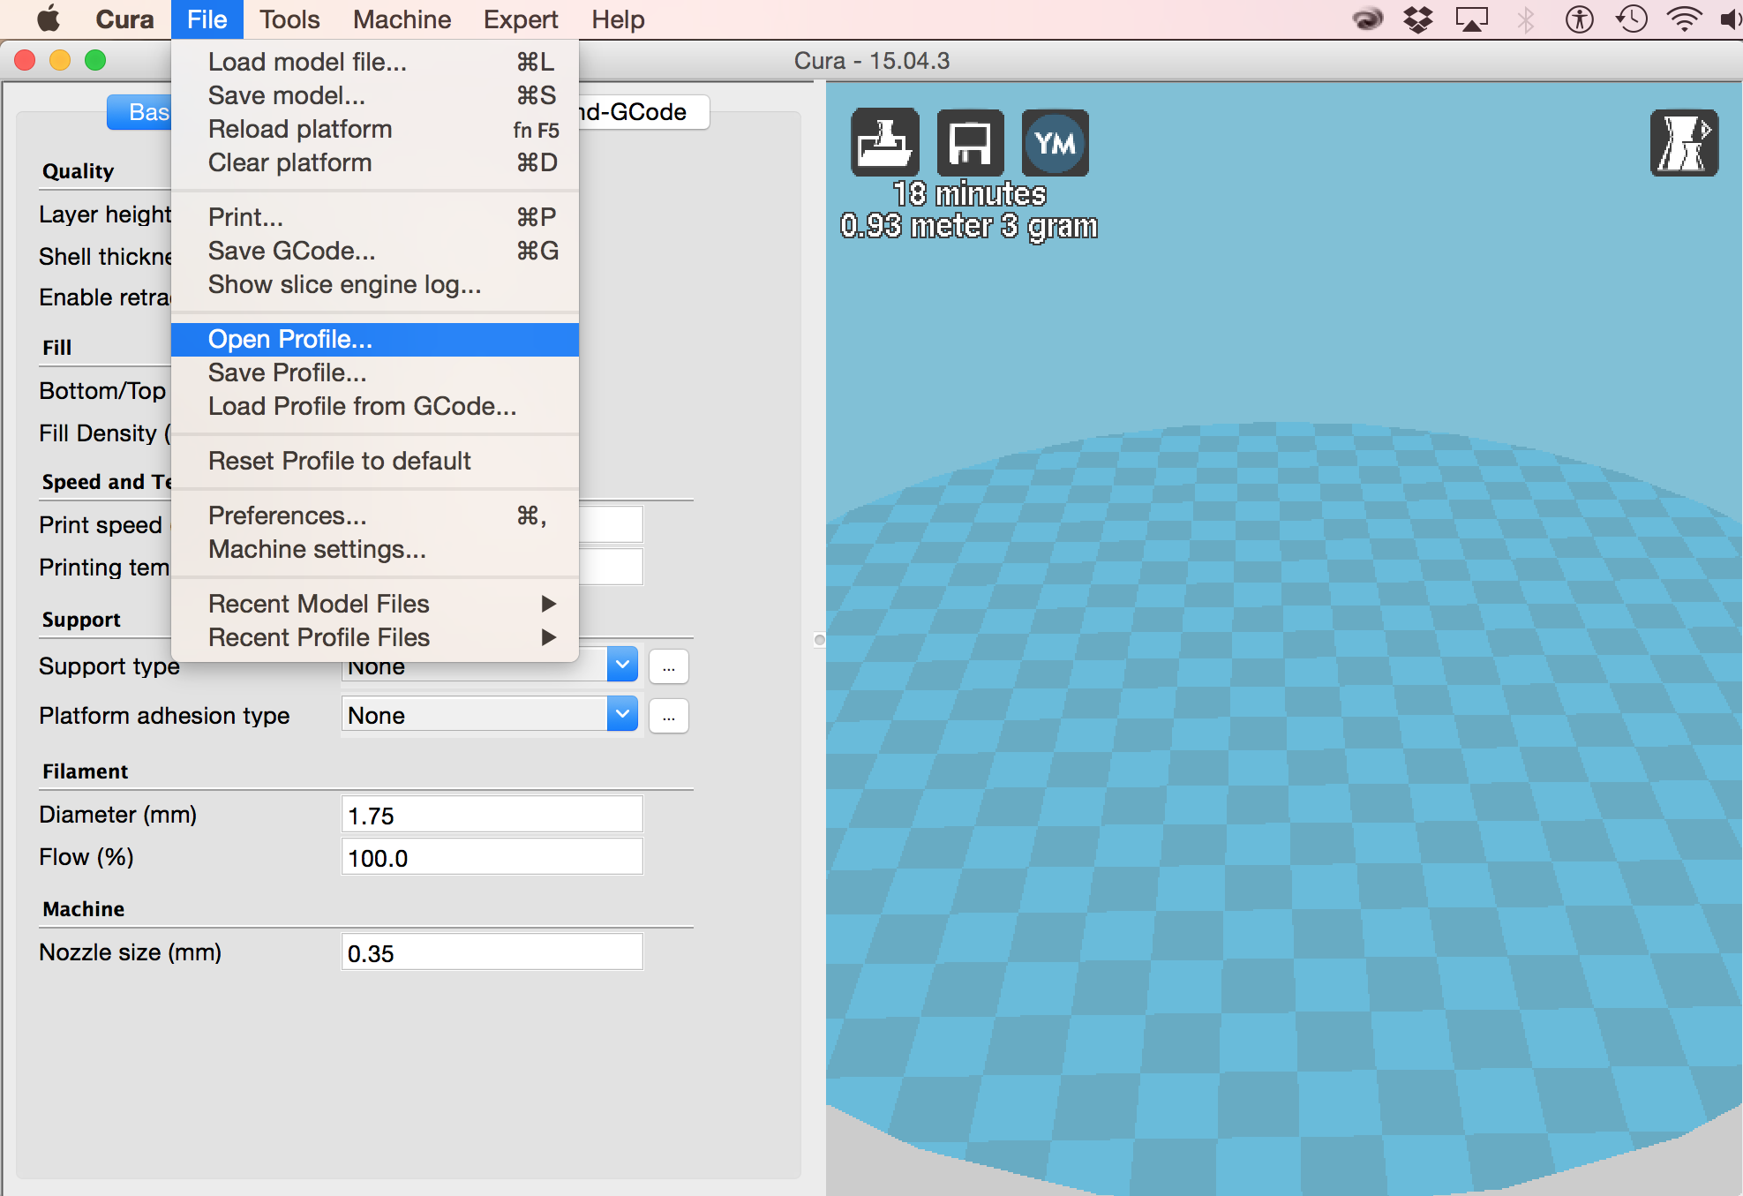Click the Time Machine menu bar icon
This screenshot has width=1743, height=1196.
click(1632, 19)
